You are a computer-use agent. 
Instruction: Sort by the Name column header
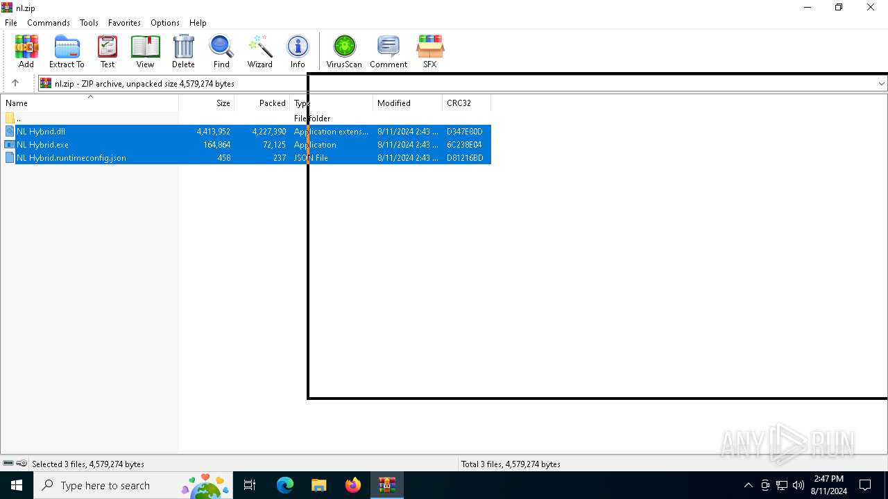coord(89,103)
